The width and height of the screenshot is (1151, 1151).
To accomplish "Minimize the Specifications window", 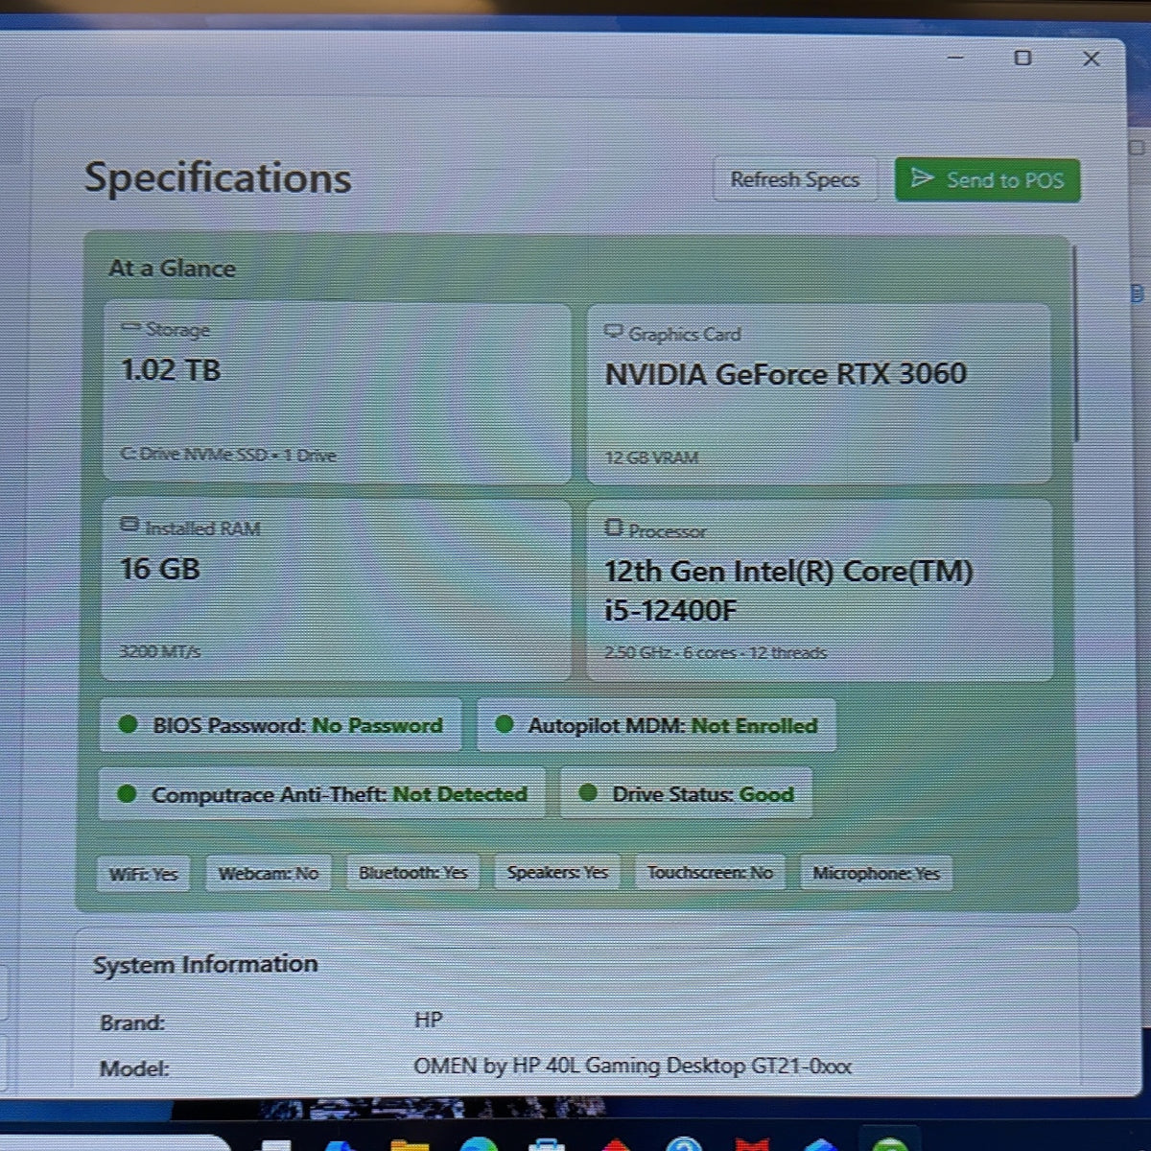I will coord(955,58).
